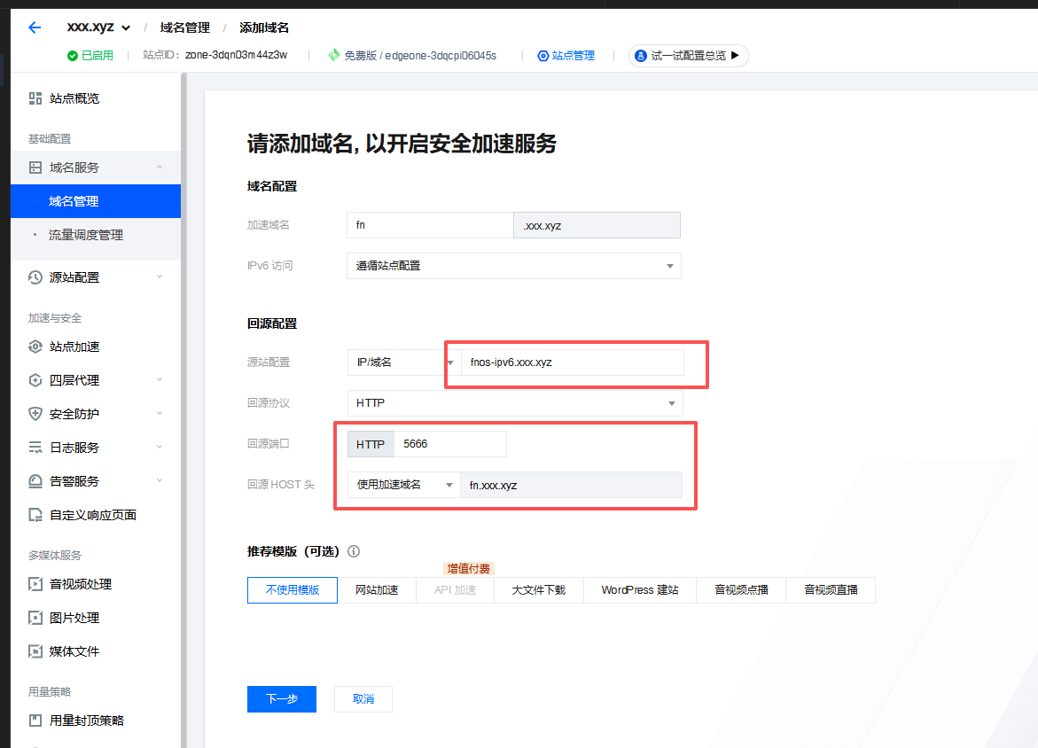Select the 不使用模版 template option

click(293, 589)
